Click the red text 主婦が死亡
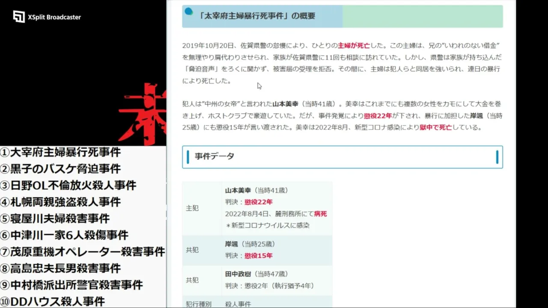 coord(354,45)
